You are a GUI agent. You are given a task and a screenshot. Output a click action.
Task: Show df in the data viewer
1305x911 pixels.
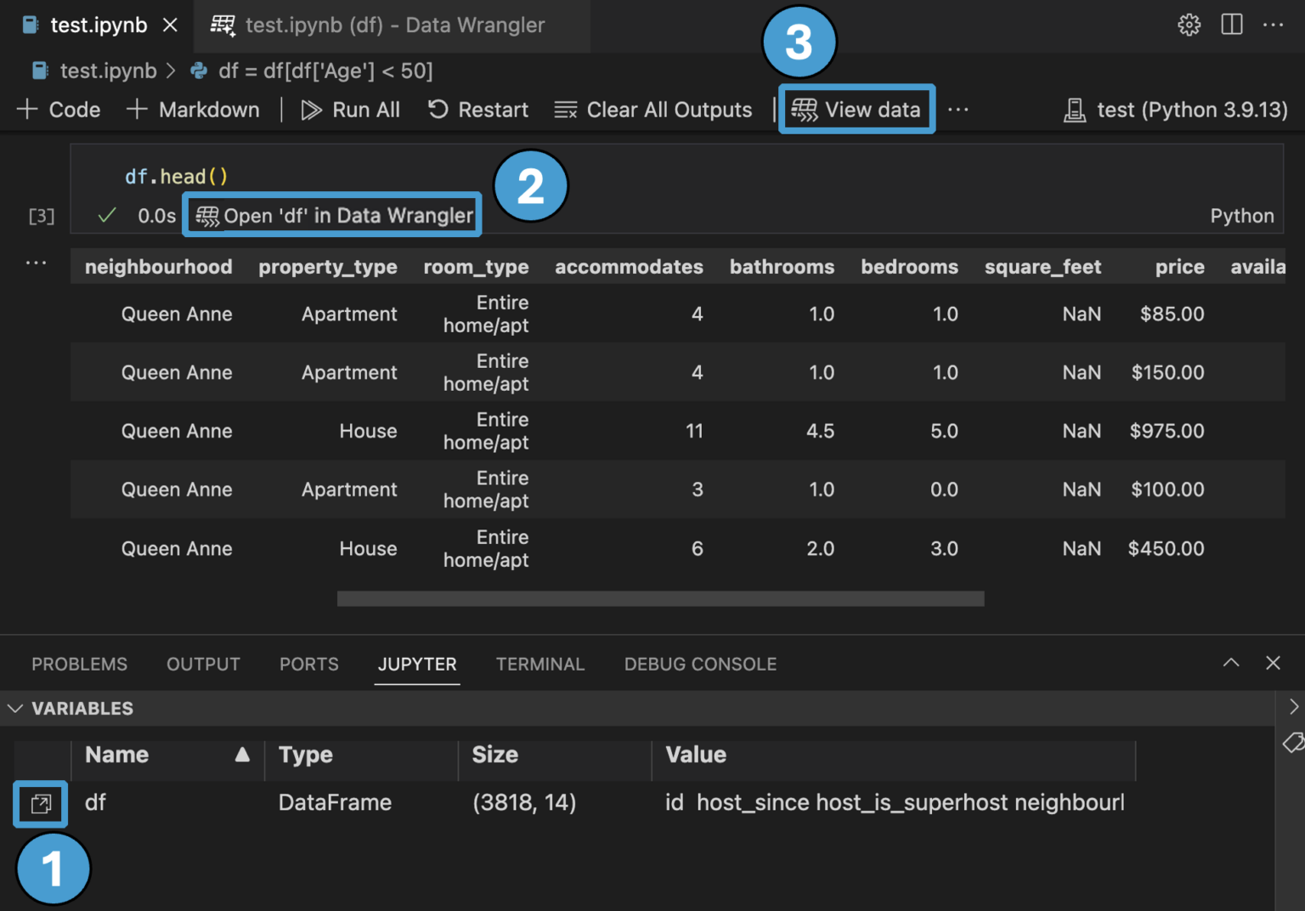(x=39, y=804)
